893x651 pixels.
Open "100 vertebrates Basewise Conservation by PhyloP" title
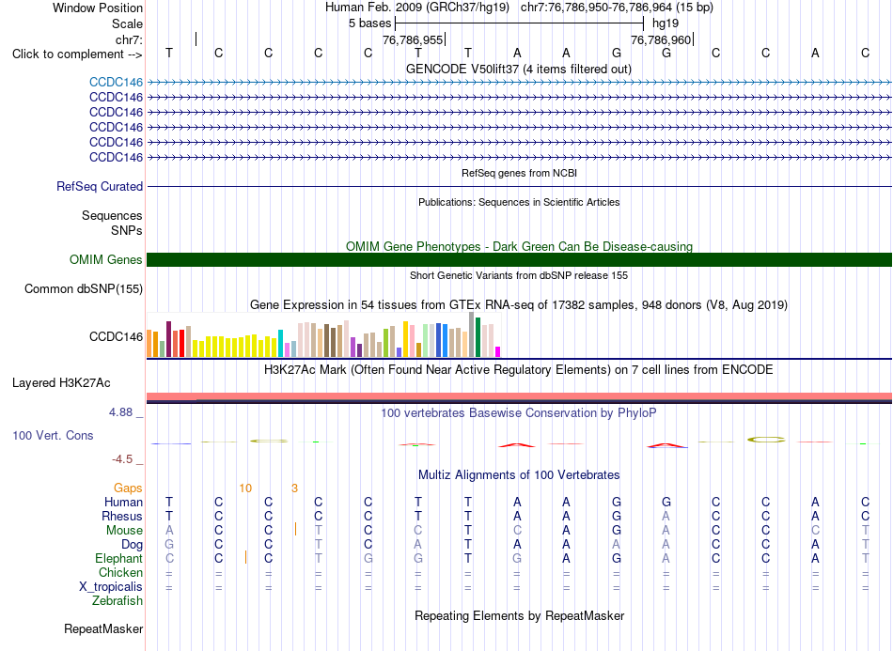[518, 413]
